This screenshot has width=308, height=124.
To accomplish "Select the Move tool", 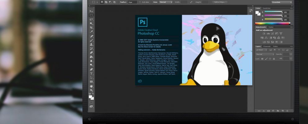I will pos(91,11).
